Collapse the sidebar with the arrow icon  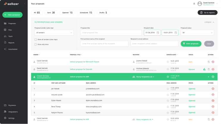coord(24,4)
